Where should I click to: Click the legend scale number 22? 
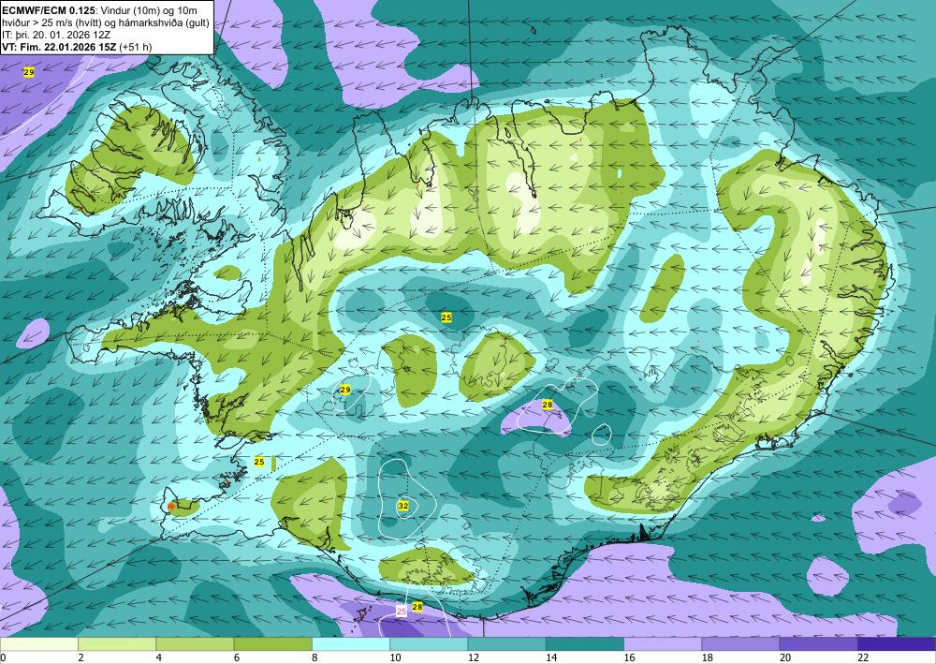click(x=863, y=658)
